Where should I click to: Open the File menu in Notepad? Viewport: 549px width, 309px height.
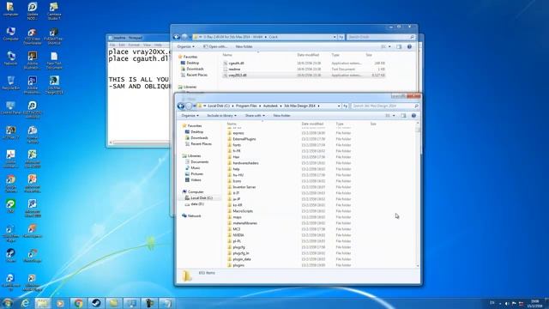click(112, 45)
